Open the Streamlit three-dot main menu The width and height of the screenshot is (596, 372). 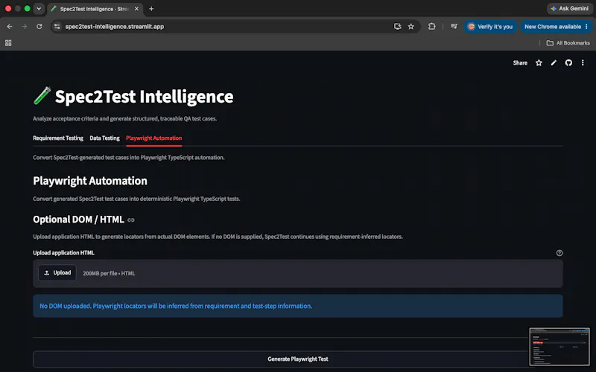(583, 63)
